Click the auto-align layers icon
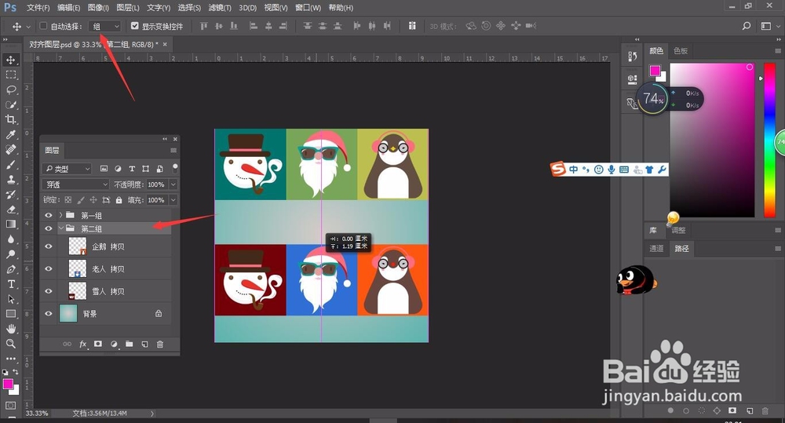The image size is (785, 423). 412,26
